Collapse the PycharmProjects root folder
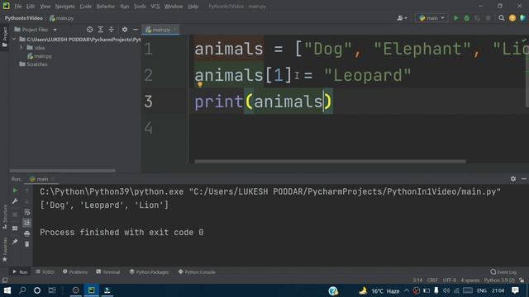Screen dimensions: 529x297 pyautogui.click(x=14, y=40)
